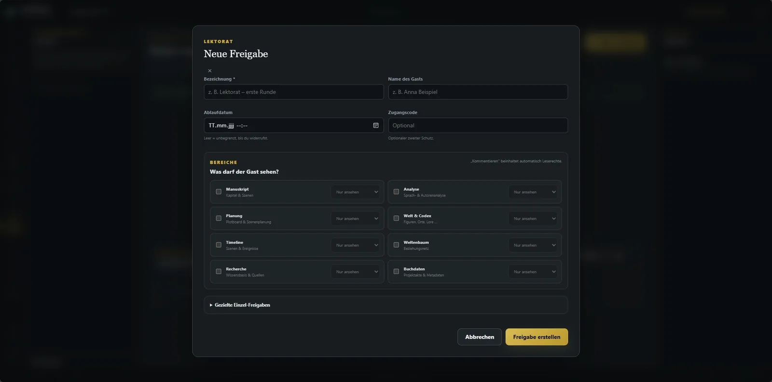The image size is (772, 382).
Task: Click the Abbrechen button
Action: [480, 337]
